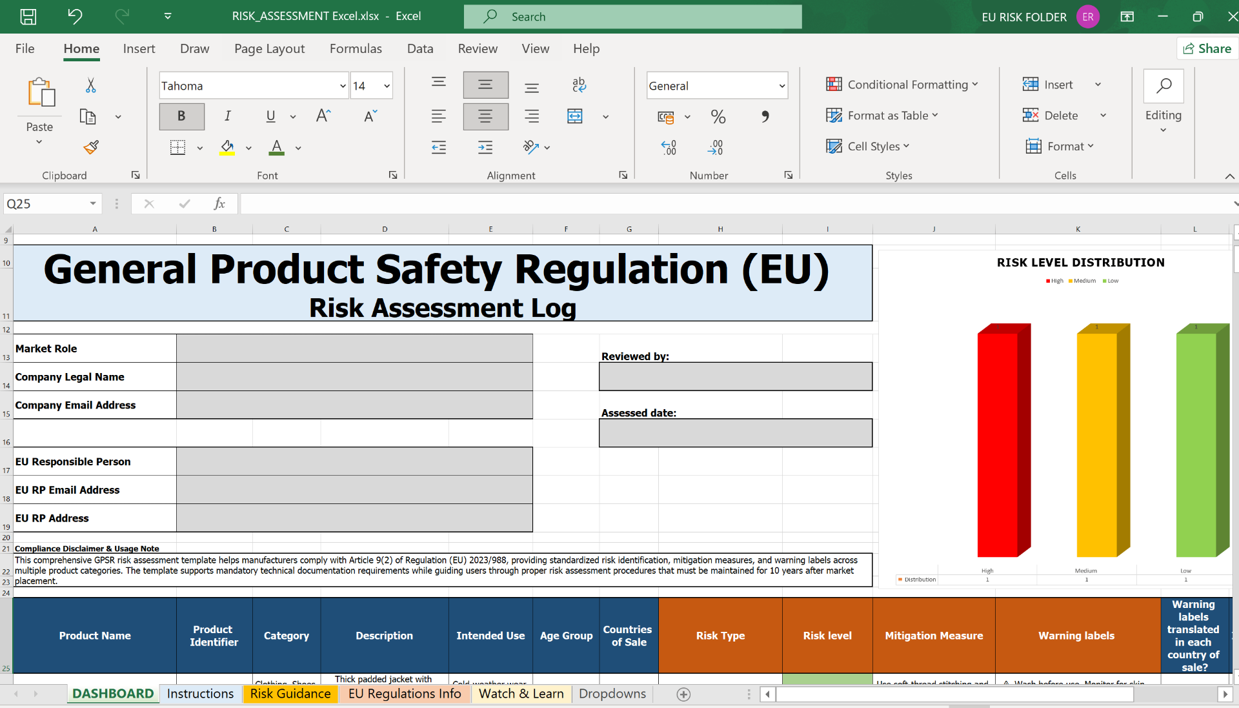1239x708 pixels.
Task: Open the font name dropdown showing Tahoma
Action: (342, 85)
